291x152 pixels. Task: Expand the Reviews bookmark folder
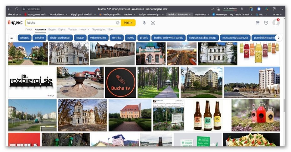[130, 14]
